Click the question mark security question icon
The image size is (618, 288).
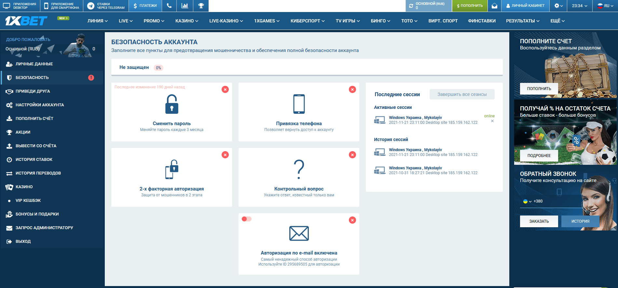[x=299, y=169]
